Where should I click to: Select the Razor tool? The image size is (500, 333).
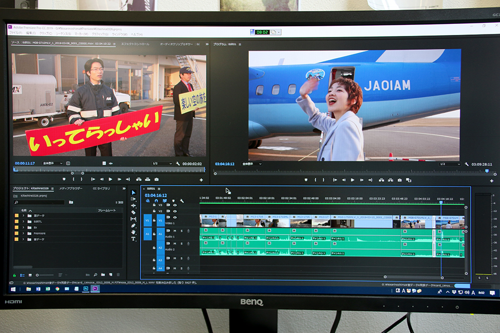click(x=133, y=212)
